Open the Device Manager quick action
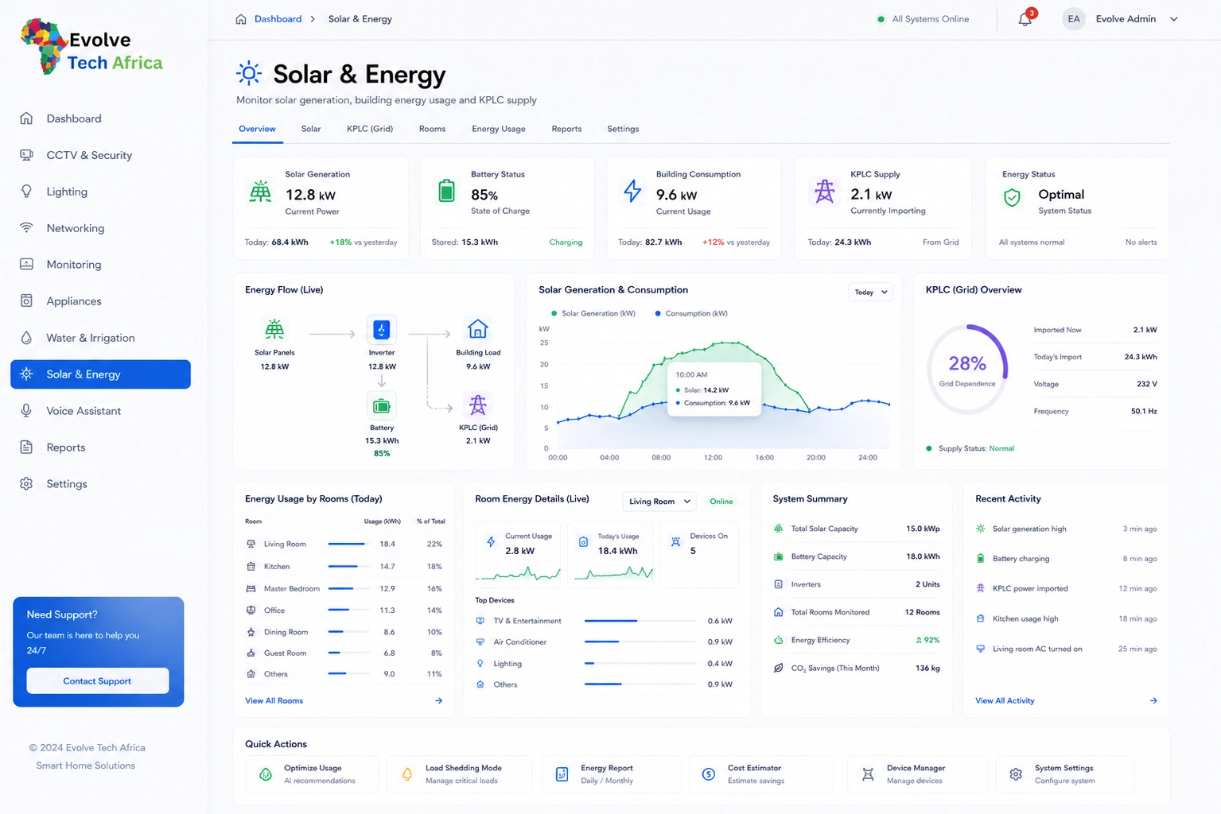Image resolution: width=1221 pixels, height=814 pixels. pyautogui.click(x=917, y=774)
